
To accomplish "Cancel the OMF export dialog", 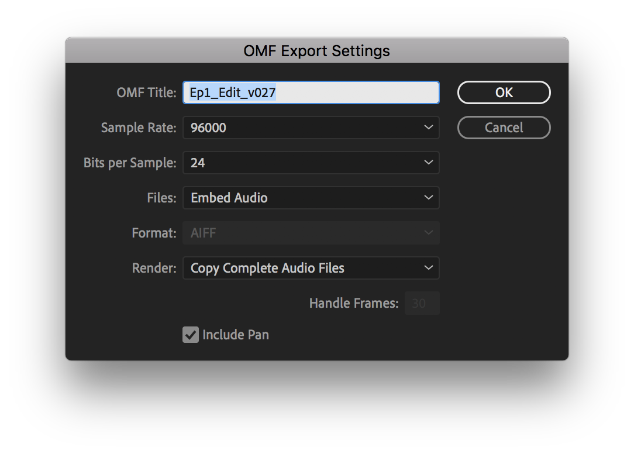I will (504, 128).
